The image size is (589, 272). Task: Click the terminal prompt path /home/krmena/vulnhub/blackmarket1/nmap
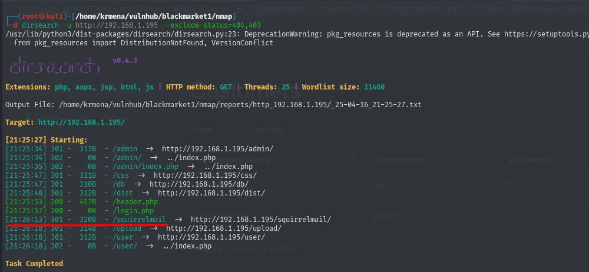click(155, 16)
